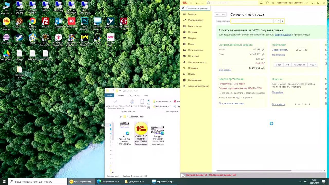
Task: Click the Просрочено: 1 215 задач entry
Action: [x=232, y=84]
